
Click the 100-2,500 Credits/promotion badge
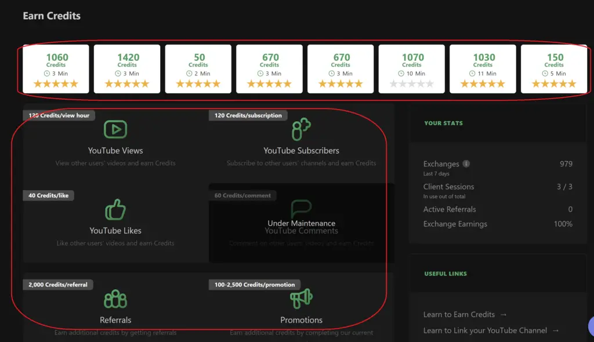click(255, 285)
